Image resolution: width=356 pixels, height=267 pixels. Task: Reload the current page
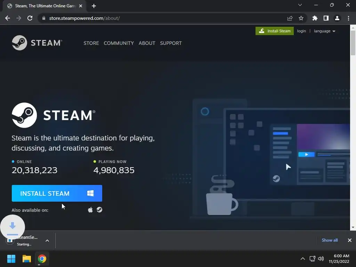[30, 18]
